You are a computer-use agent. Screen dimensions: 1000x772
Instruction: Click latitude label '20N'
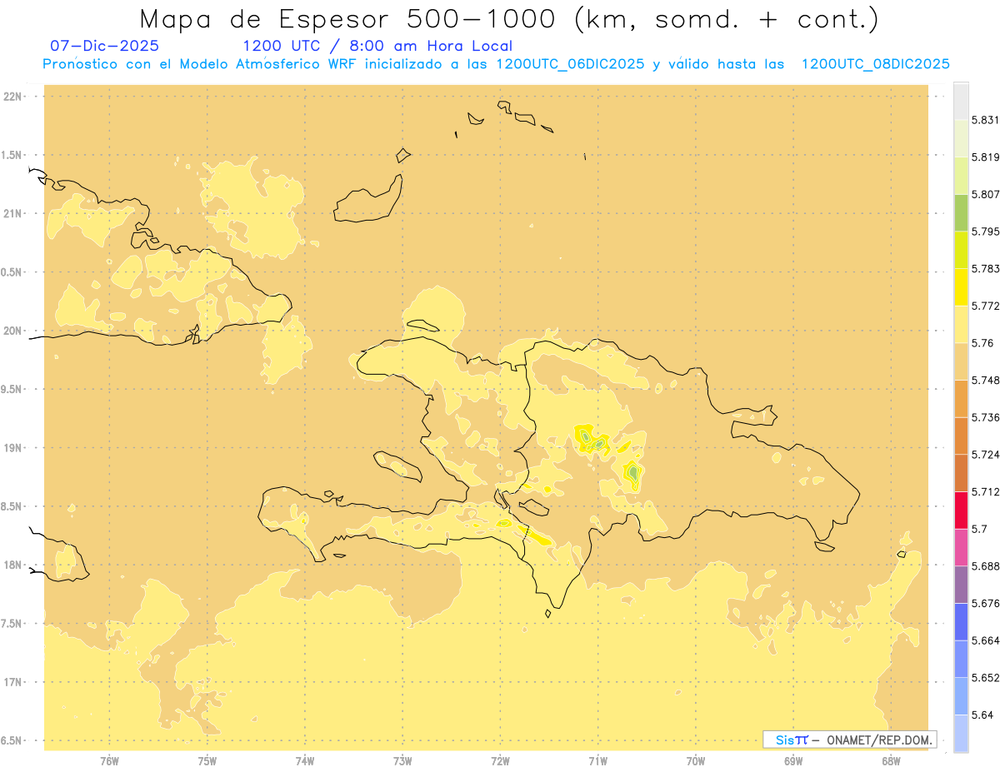[x=12, y=331]
